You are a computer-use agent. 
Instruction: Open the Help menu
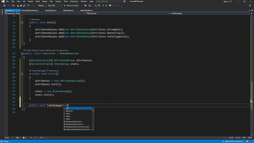click(91, 2)
